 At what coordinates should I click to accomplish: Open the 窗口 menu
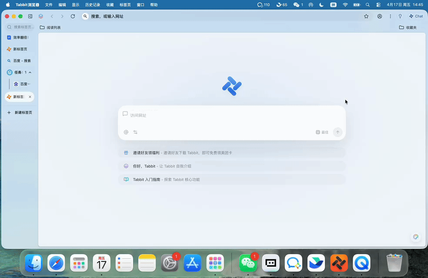point(140,5)
